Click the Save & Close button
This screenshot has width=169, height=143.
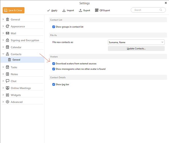click(x=14, y=10)
